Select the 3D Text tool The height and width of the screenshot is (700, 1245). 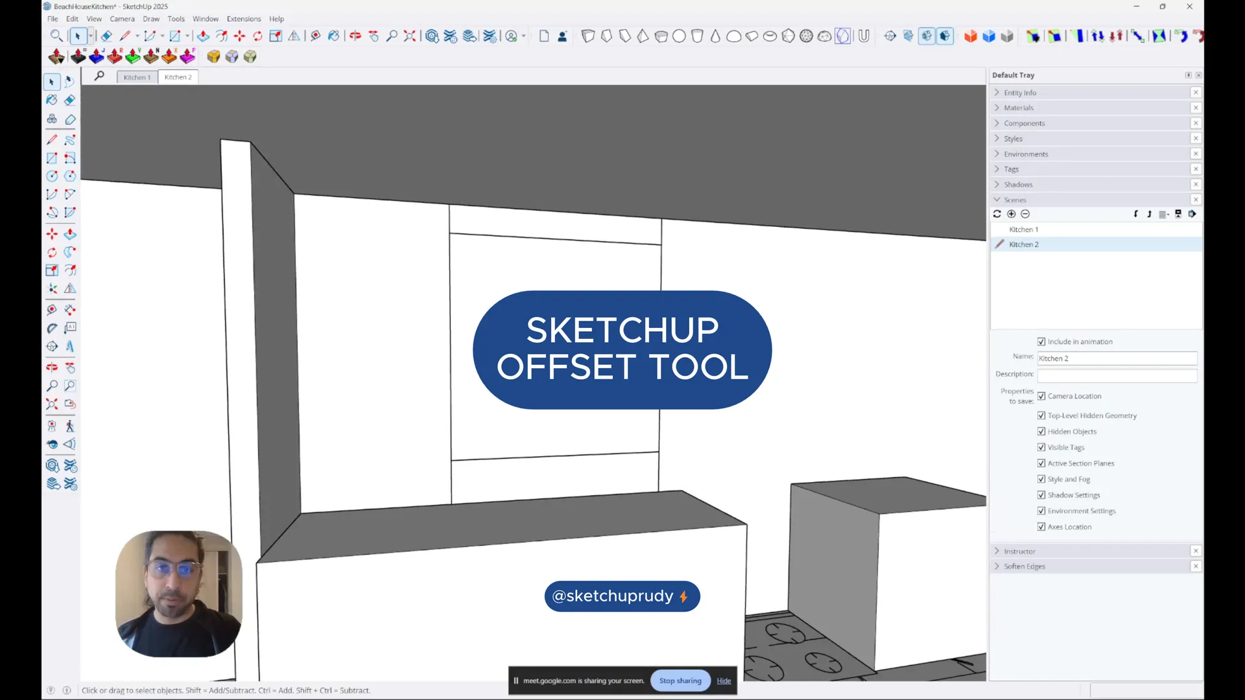tap(70, 346)
